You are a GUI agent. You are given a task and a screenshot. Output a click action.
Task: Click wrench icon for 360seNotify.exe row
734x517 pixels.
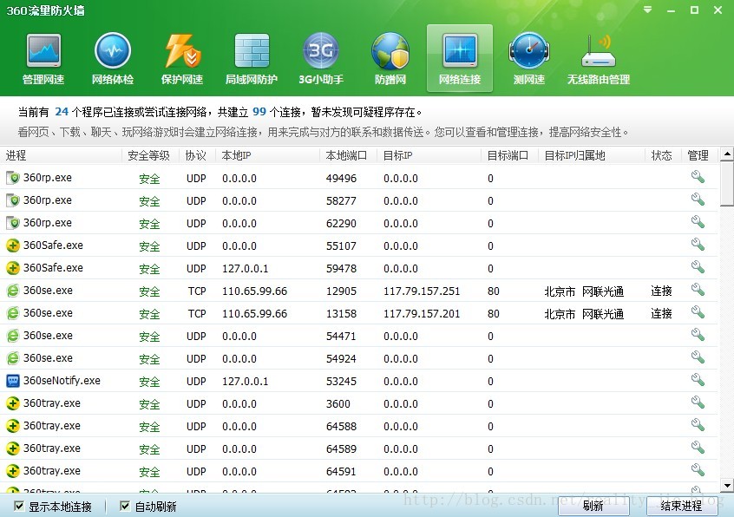(x=698, y=379)
